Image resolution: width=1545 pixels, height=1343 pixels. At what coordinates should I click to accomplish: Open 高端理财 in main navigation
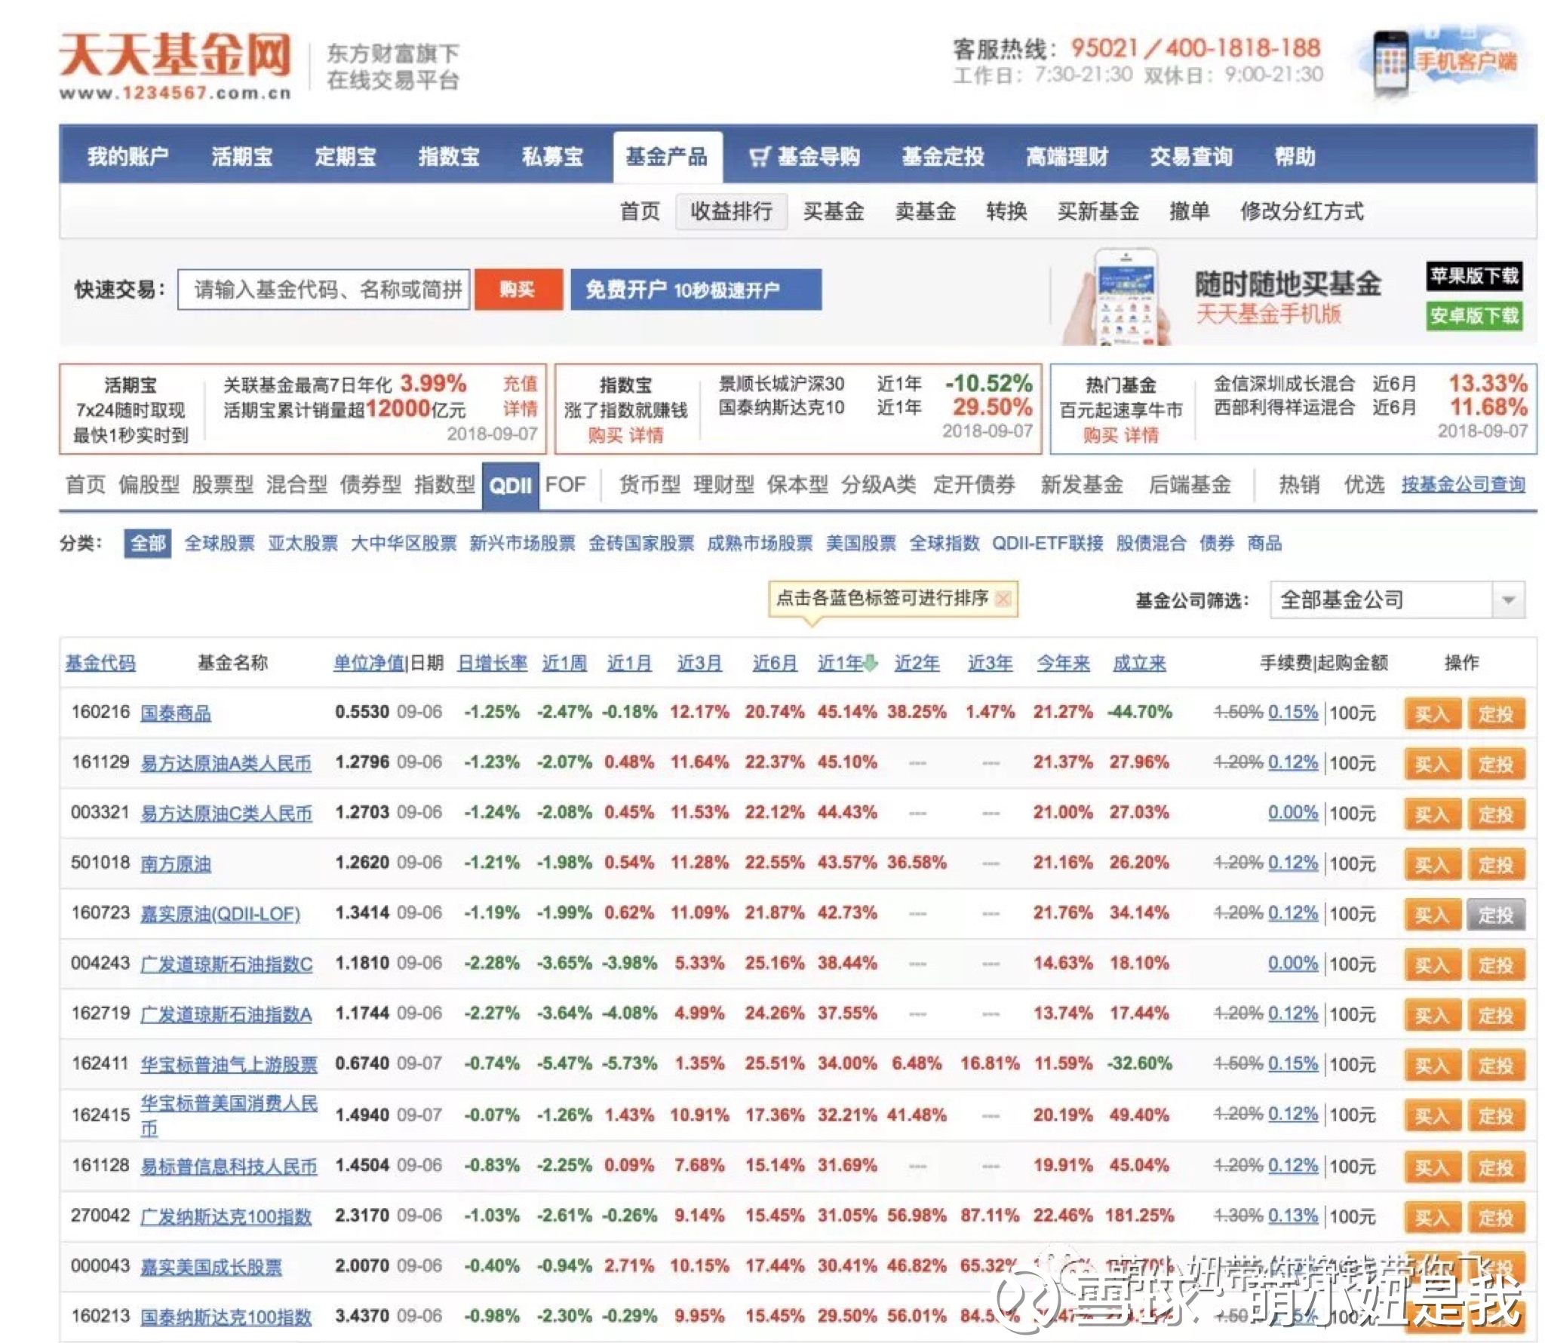pyautogui.click(x=1067, y=157)
